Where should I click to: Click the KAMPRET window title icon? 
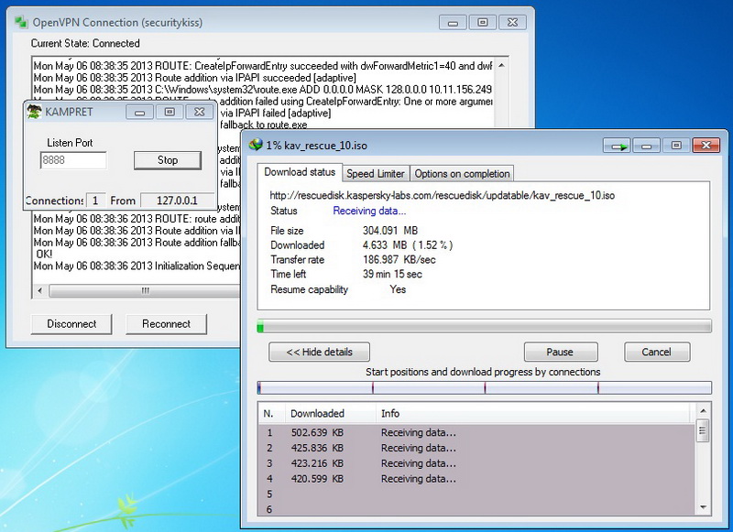pyautogui.click(x=34, y=112)
